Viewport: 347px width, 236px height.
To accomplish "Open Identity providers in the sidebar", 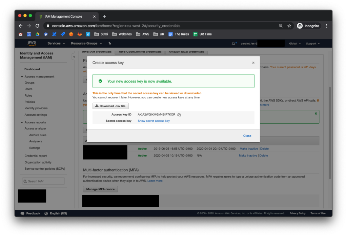I will [x=36, y=109].
